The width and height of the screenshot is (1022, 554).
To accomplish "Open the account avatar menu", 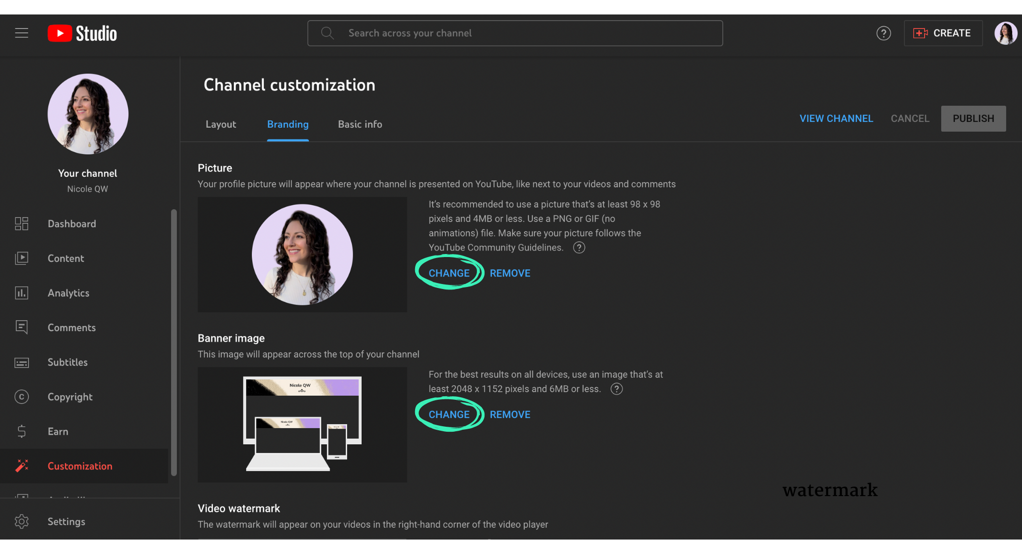I will coord(1005,33).
